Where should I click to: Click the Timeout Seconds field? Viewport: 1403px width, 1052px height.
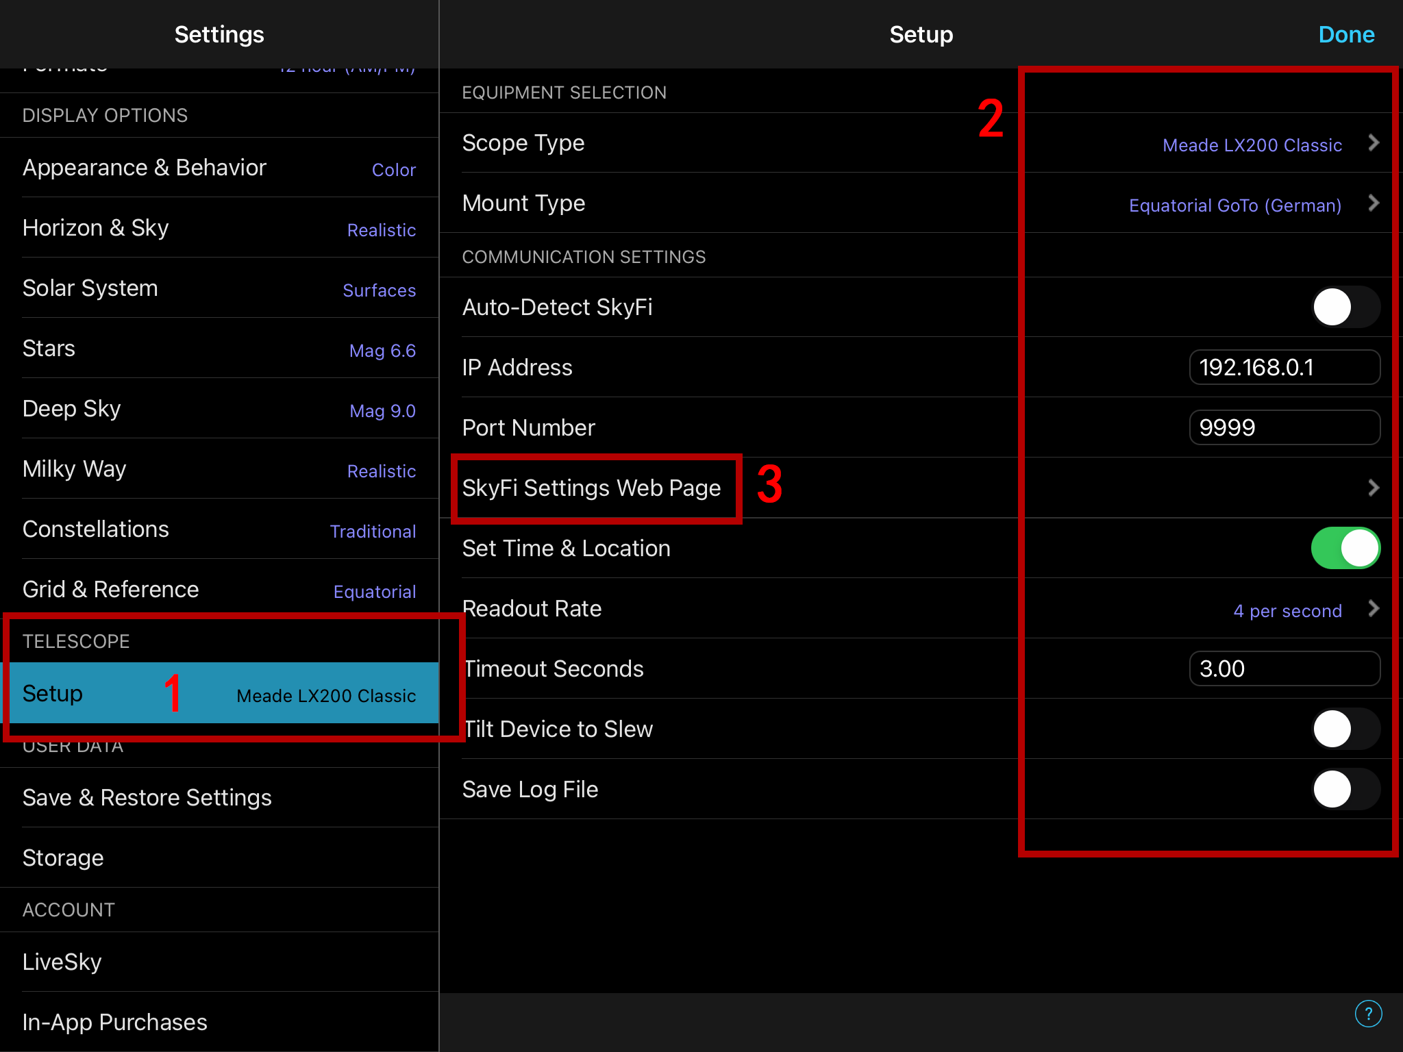click(1284, 669)
